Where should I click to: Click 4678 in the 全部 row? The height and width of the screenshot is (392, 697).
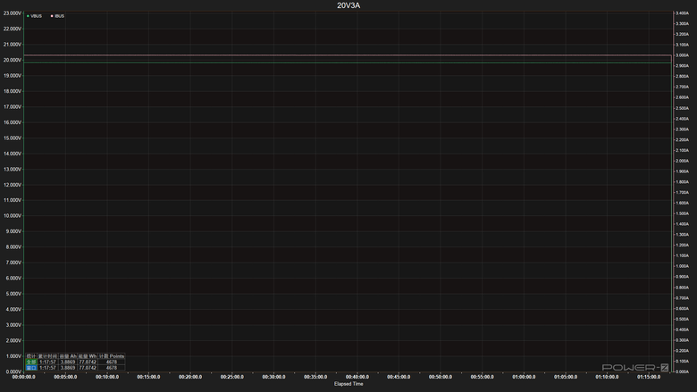pyautogui.click(x=112, y=362)
